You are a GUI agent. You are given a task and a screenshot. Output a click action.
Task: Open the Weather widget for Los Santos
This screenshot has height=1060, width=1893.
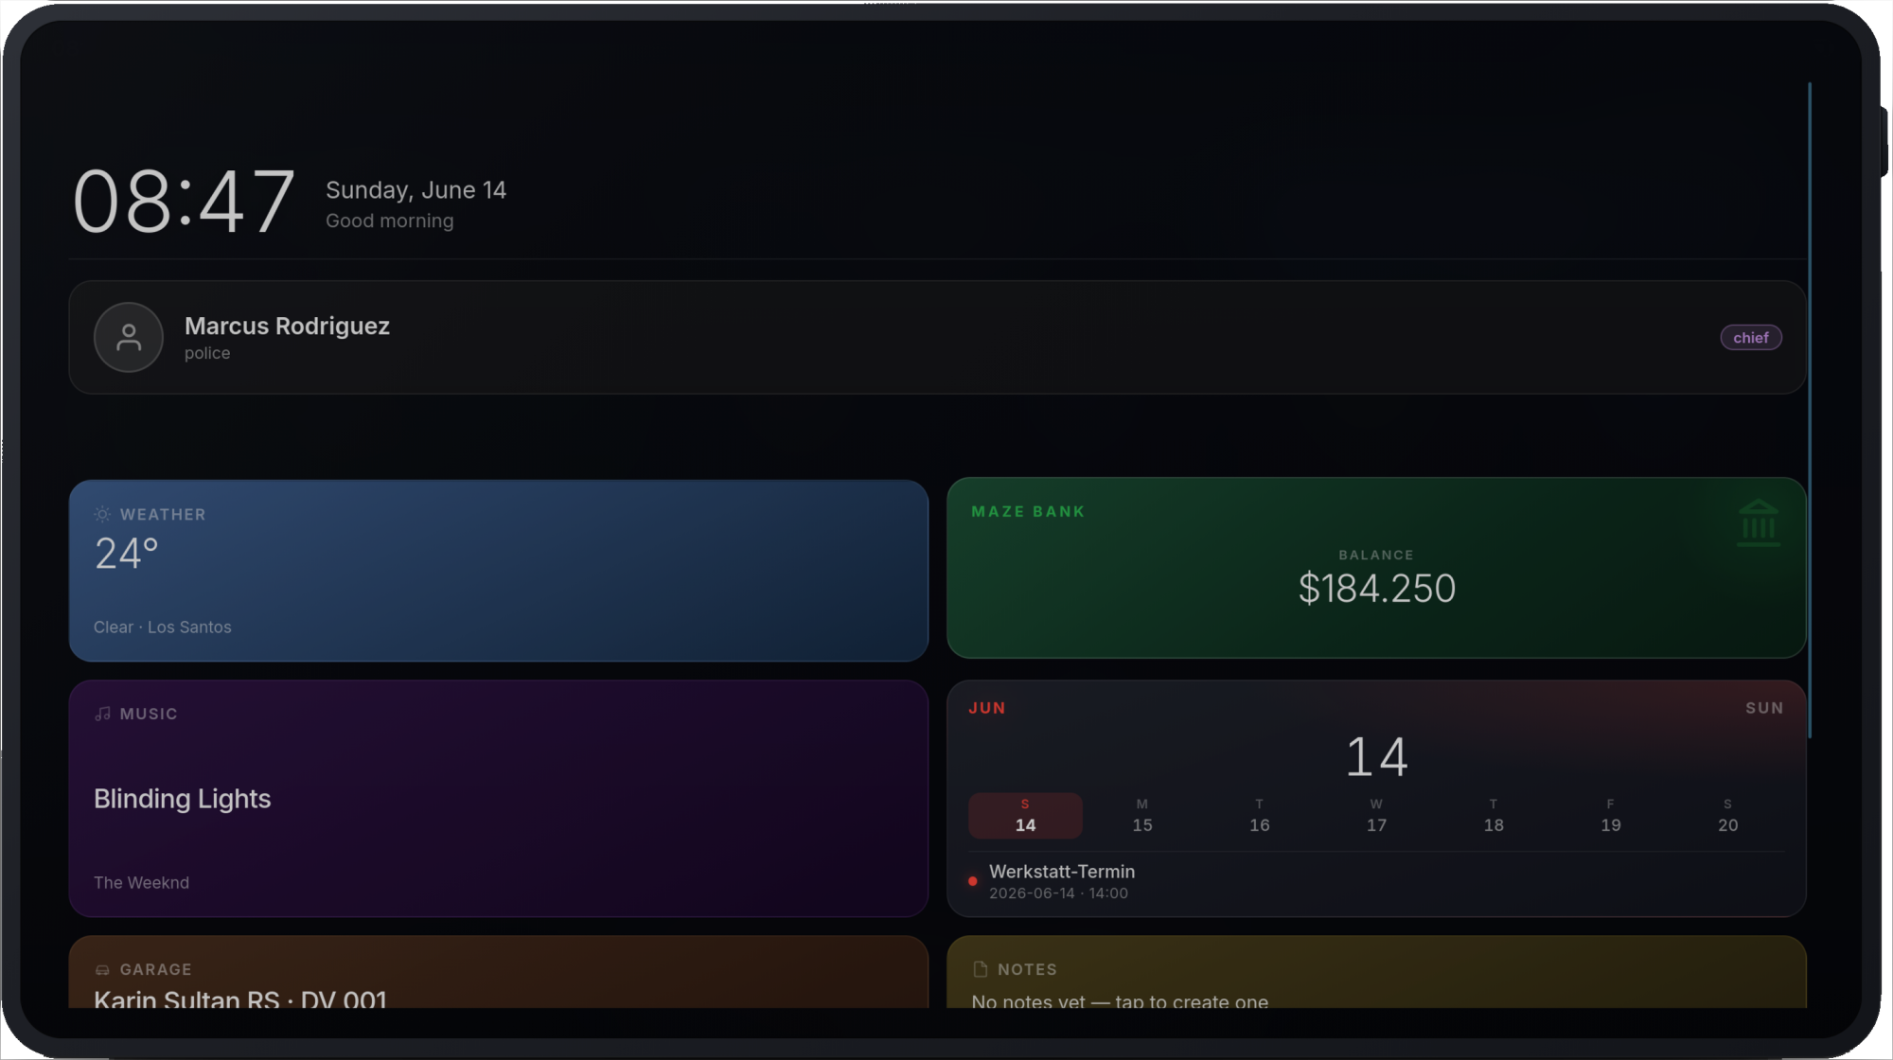pos(499,571)
